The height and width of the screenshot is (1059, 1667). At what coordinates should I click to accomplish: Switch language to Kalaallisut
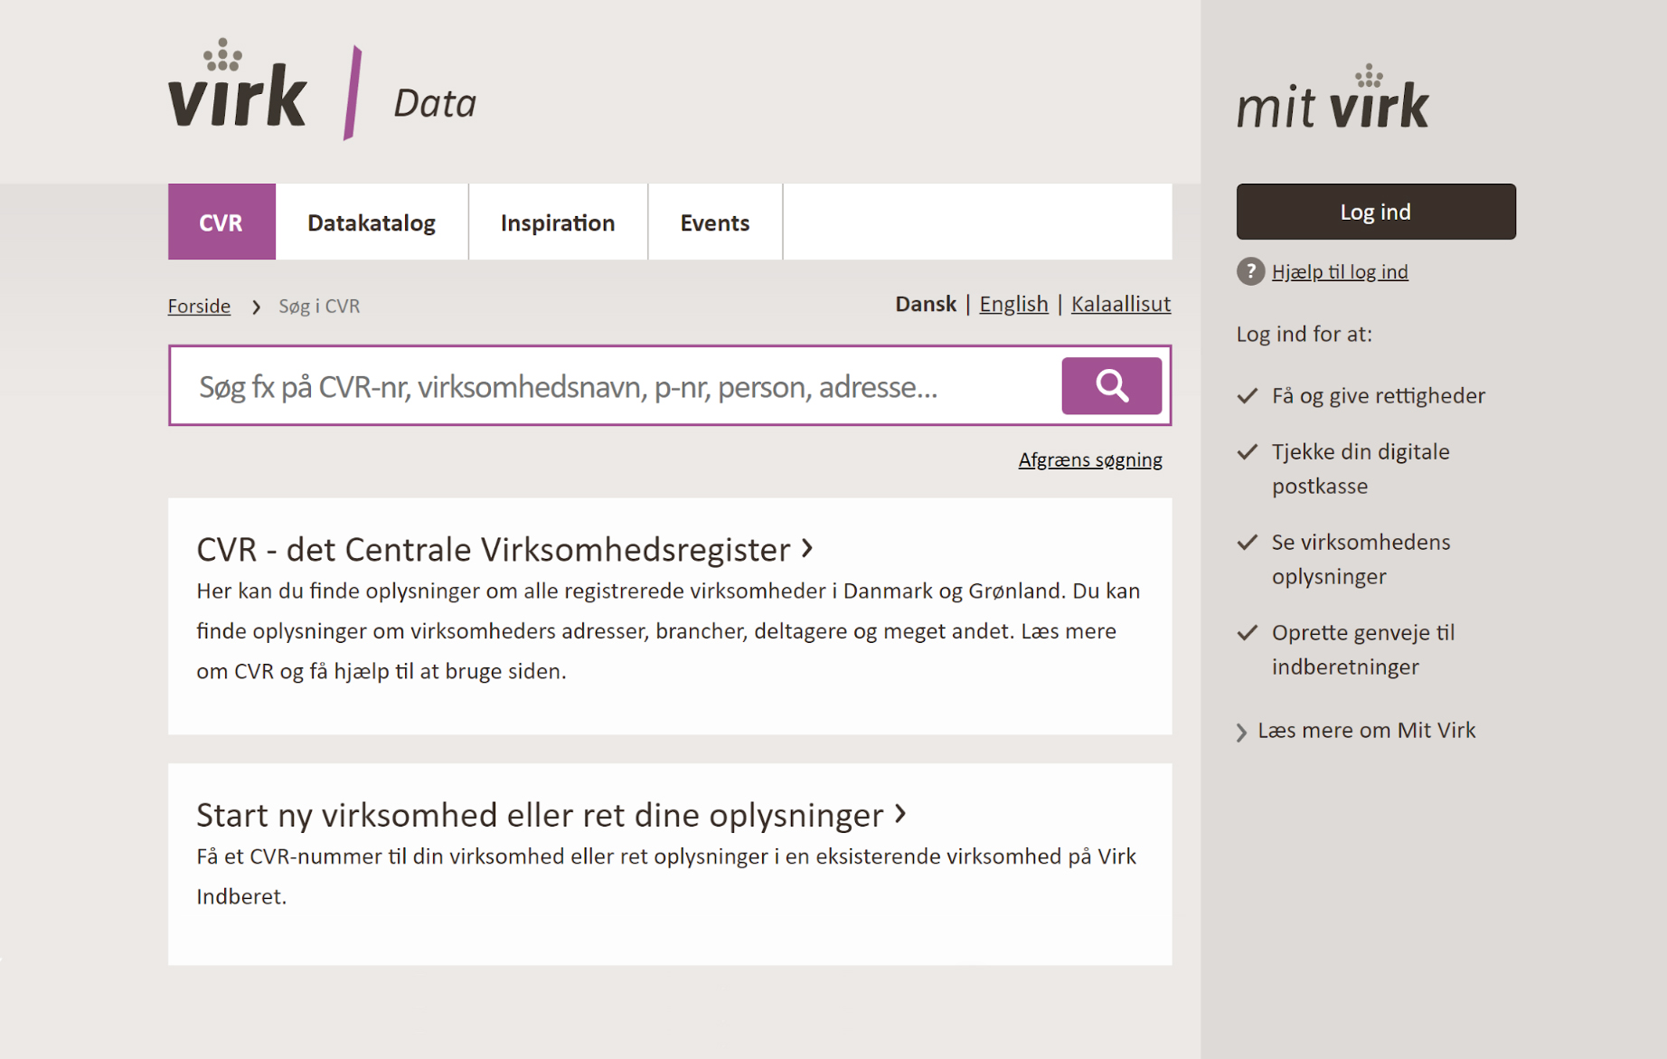tap(1121, 304)
